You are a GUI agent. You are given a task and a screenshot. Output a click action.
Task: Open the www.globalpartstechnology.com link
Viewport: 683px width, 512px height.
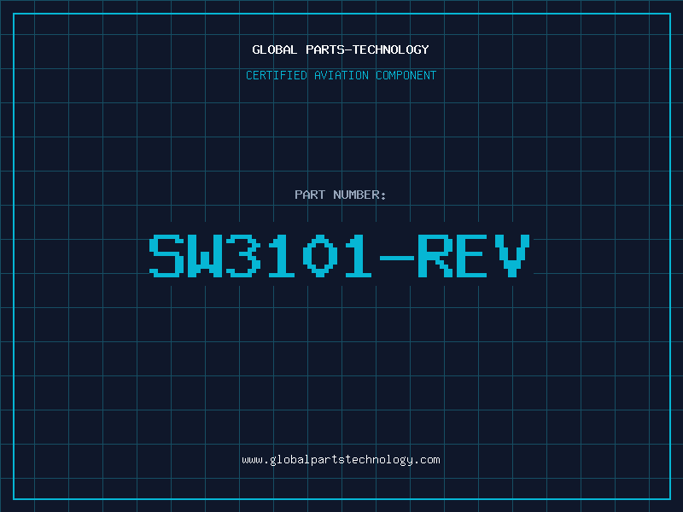pos(341,460)
